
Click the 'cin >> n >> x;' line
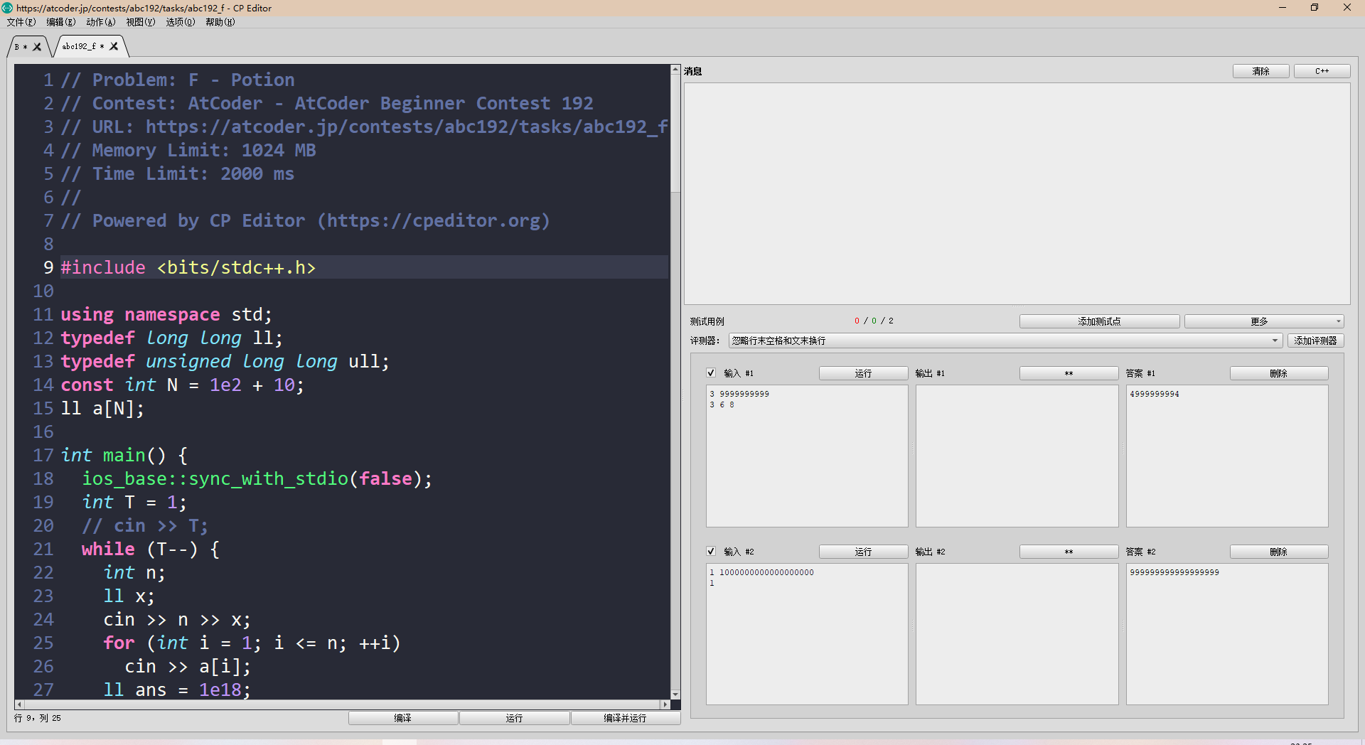[x=177, y=619]
